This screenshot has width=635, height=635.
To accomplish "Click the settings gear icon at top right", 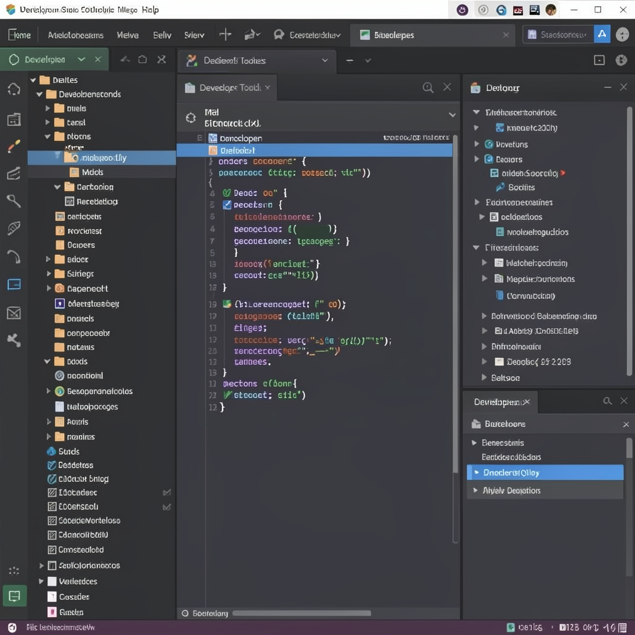I will tap(623, 60).
